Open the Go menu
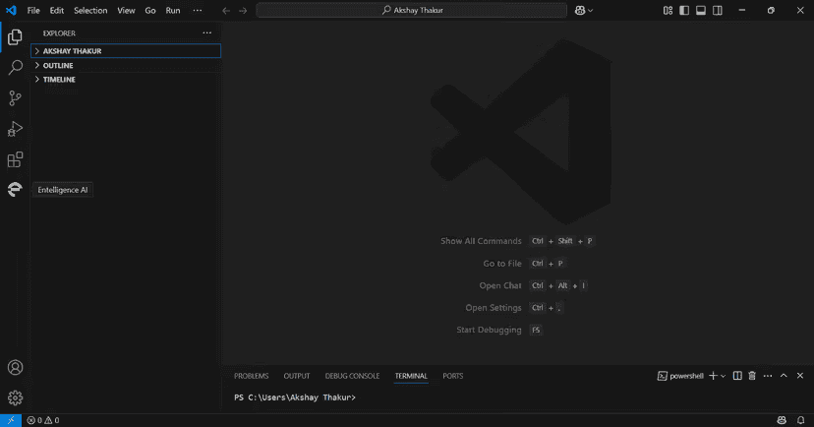 coord(150,11)
